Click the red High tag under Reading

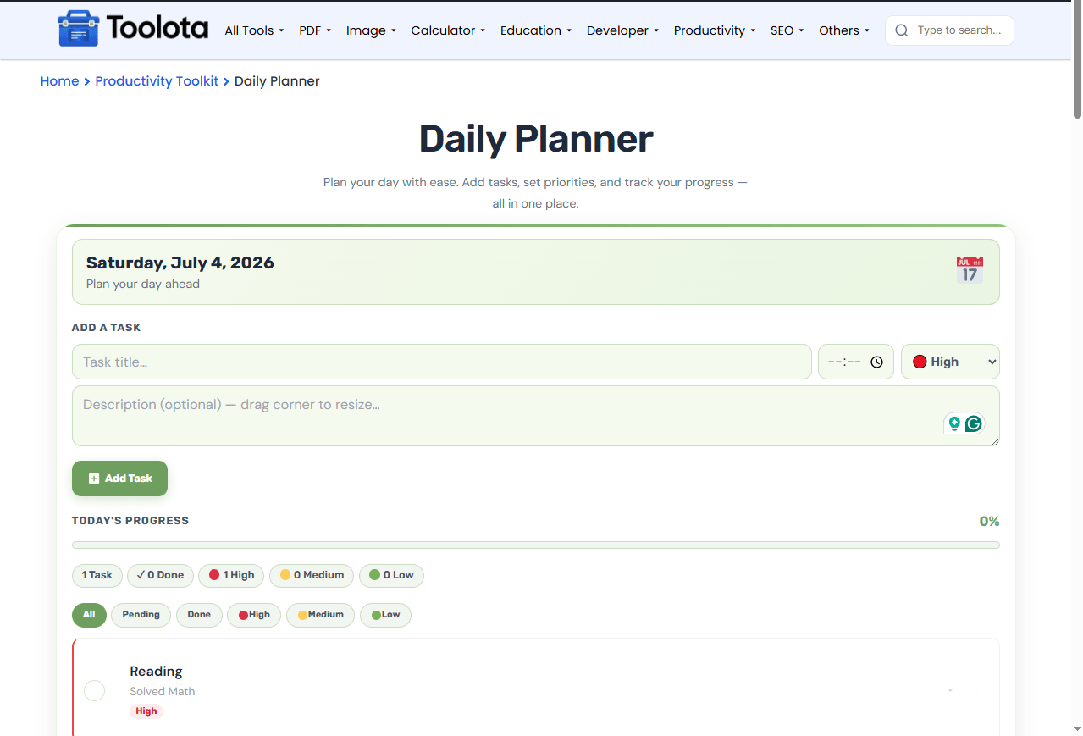click(x=146, y=711)
